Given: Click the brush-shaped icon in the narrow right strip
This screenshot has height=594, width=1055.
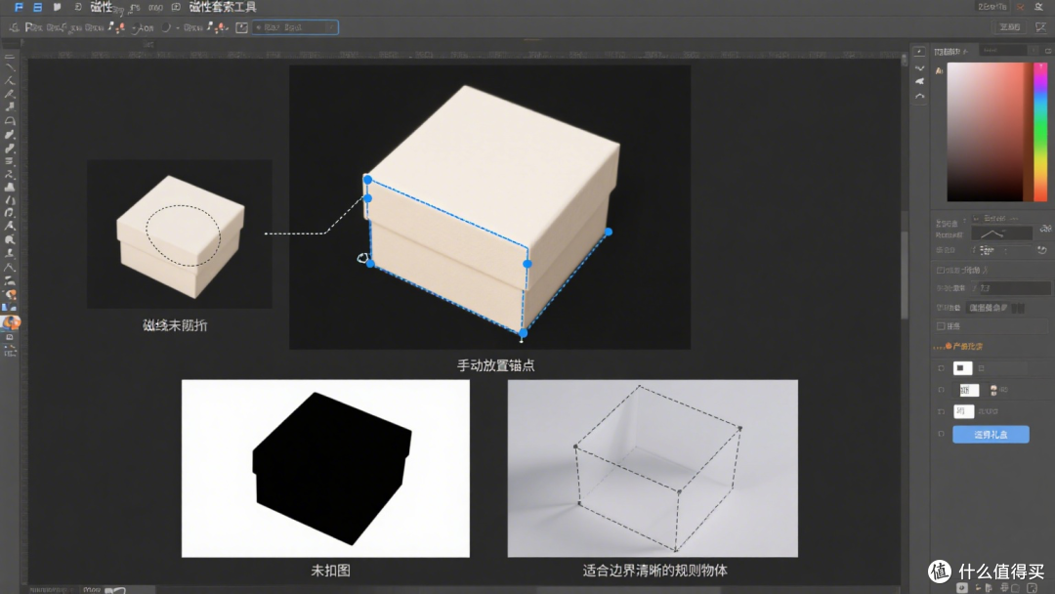Looking at the screenshot, I should point(920,81).
